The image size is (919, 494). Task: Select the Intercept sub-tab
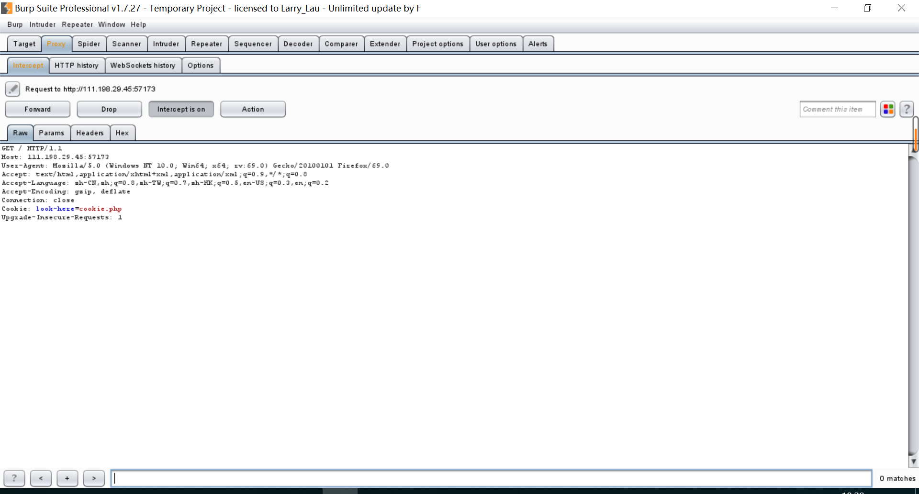pyautogui.click(x=28, y=65)
